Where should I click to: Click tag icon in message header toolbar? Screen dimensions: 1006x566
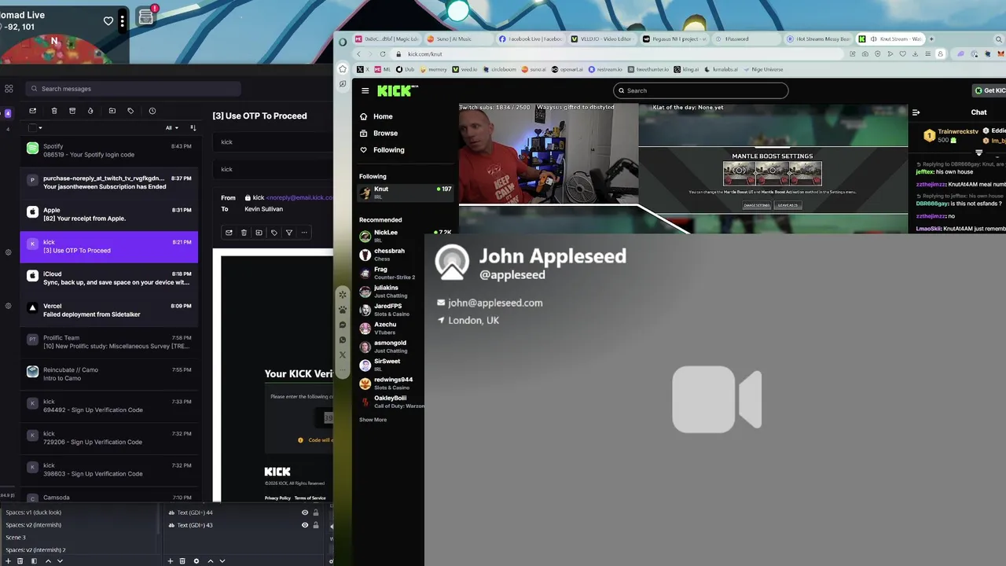click(274, 233)
